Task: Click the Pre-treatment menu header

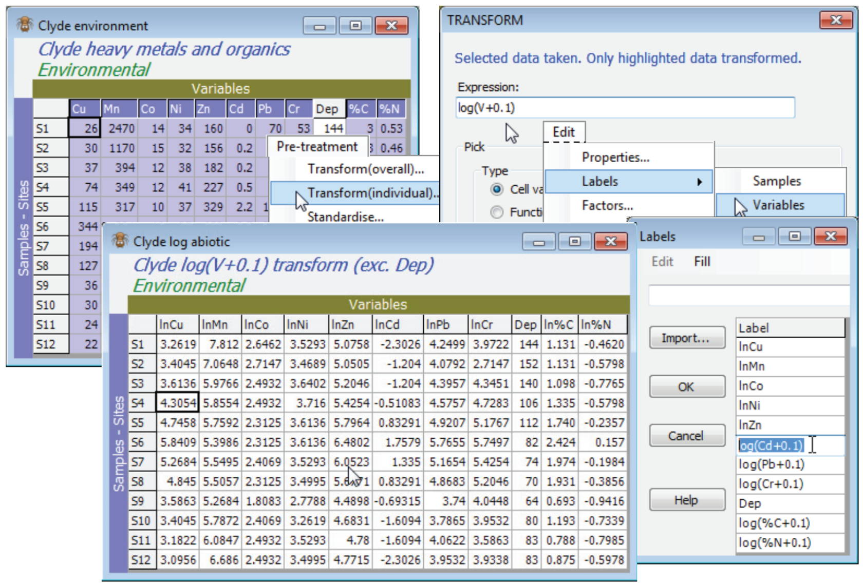Action: [x=317, y=147]
